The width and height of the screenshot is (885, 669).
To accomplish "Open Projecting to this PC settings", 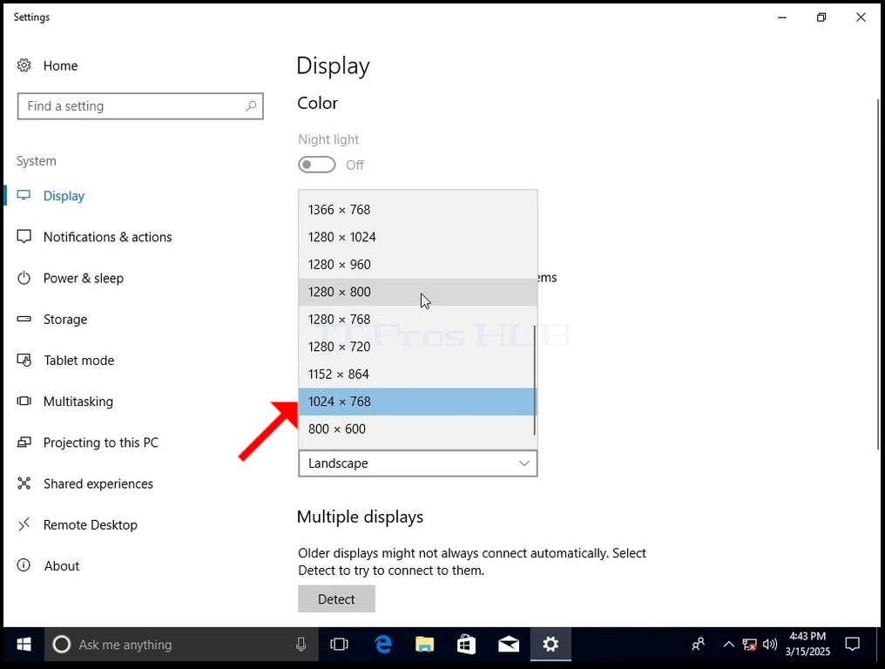I will pos(100,443).
